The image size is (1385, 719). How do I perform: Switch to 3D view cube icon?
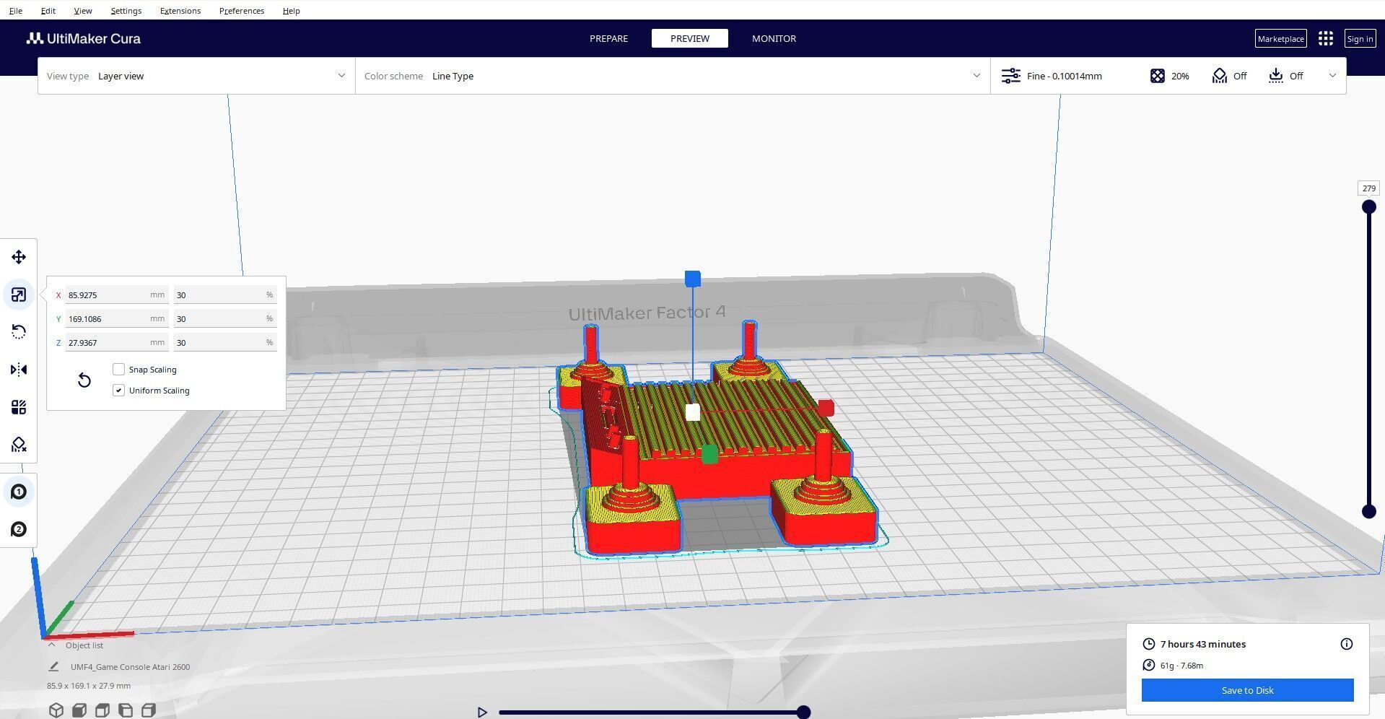(x=56, y=710)
